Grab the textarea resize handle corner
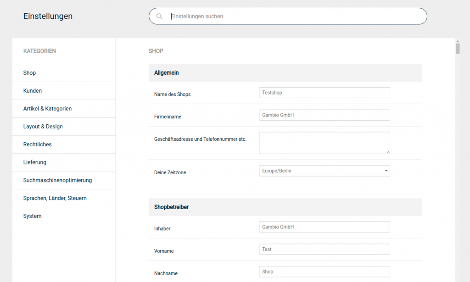Screen dimensions: 470x282 click(388, 152)
